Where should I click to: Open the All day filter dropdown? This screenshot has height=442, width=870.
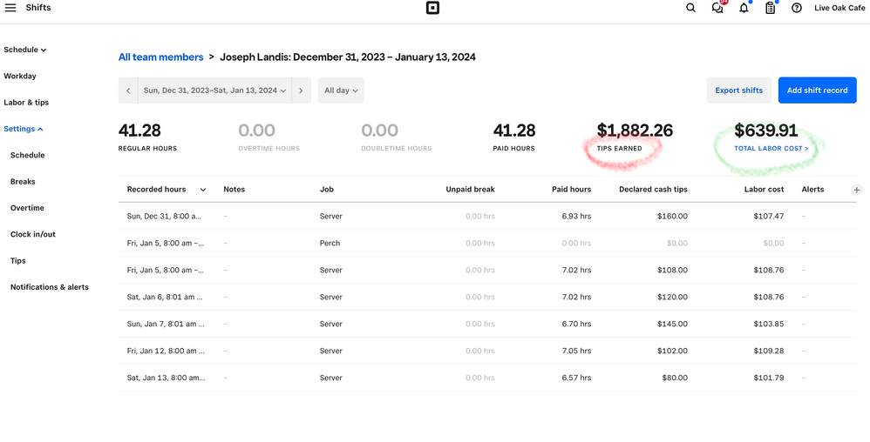coord(341,90)
